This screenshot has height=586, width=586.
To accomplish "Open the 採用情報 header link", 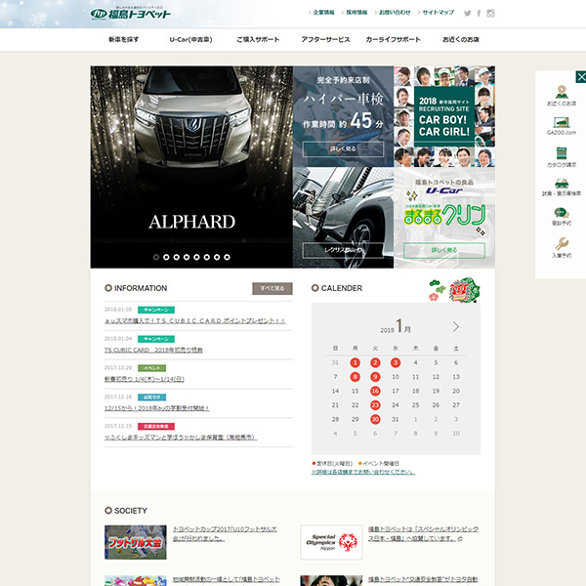I will tap(355, 13).
